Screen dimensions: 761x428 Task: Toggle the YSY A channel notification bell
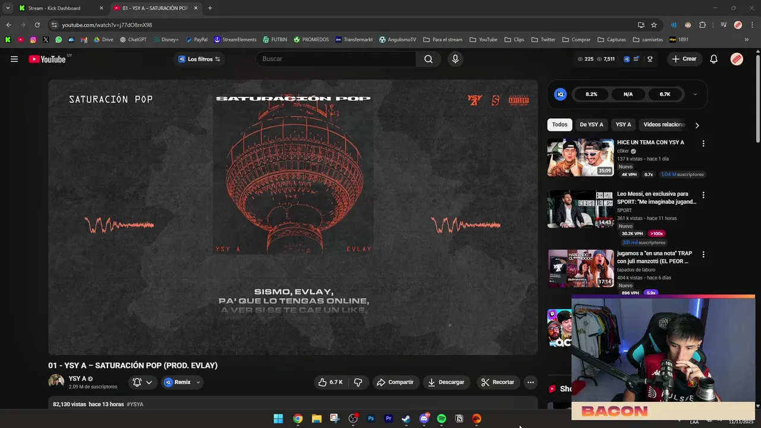click(137, 382)
